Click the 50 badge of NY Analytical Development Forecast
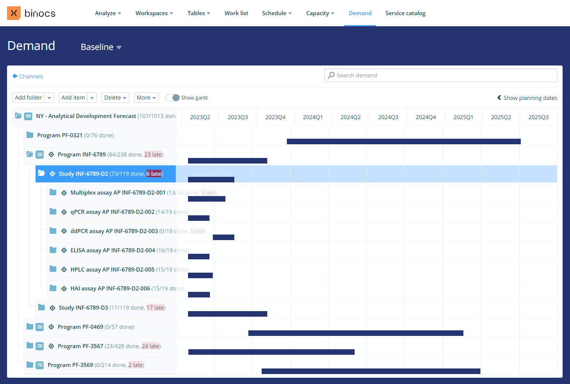 [28, 116]
